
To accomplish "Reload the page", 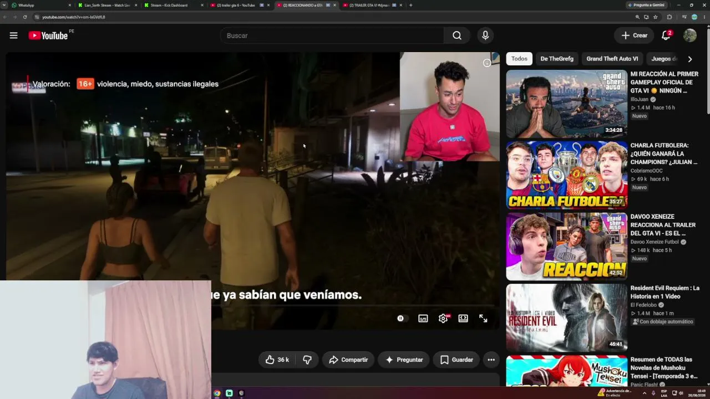I will [x=25, y=17].
